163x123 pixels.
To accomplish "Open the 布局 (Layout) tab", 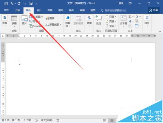I will (x=50, y=10).
